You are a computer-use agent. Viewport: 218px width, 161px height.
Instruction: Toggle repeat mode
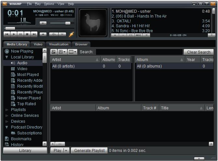tap(62, 34)
